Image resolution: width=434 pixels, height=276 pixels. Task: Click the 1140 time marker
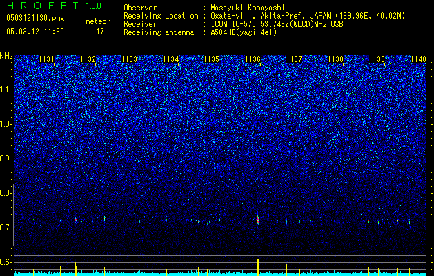pos(418,59)
